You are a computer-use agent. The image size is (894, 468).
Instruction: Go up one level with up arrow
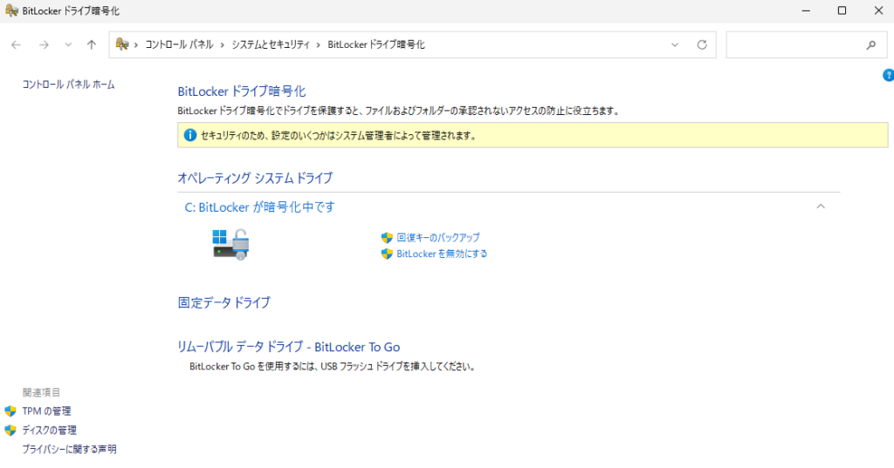(x=91, y=45)
